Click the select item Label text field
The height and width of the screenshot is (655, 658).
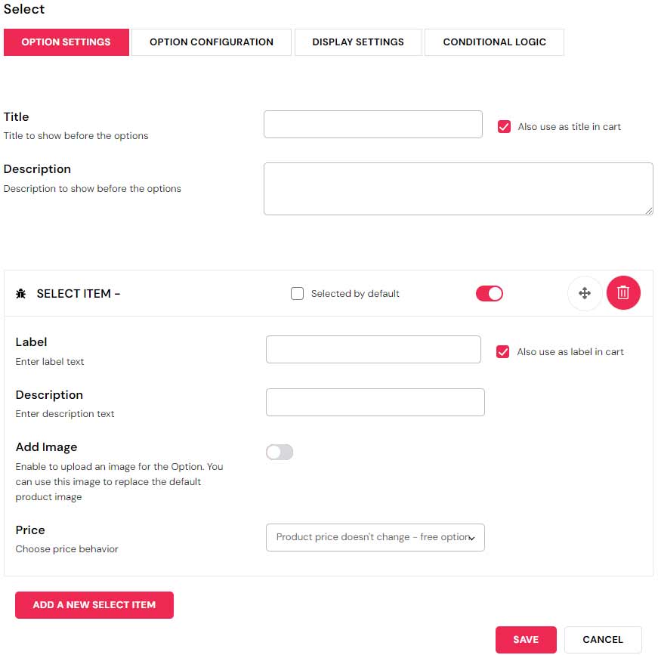[373, 350]
